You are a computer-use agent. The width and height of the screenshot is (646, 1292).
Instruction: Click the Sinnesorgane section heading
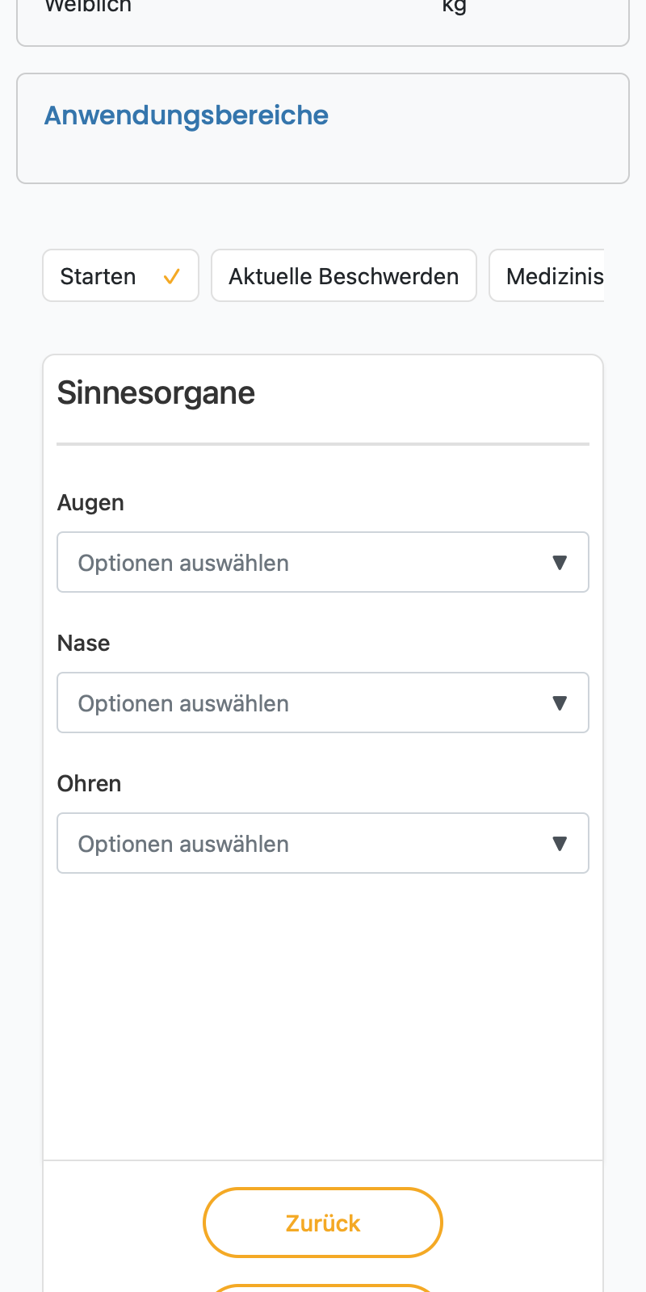157,393
